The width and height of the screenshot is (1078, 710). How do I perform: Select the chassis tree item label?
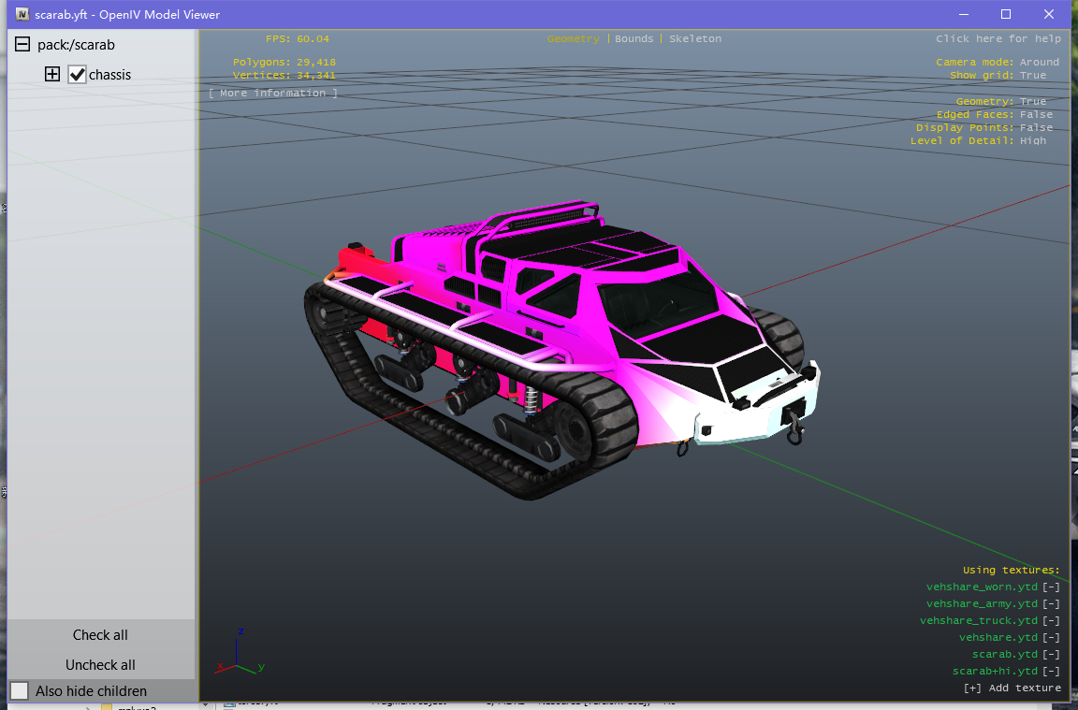[x=110, y=75]
